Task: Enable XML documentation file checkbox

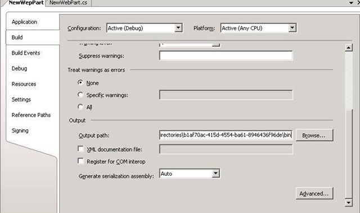Action: [80, 149]
